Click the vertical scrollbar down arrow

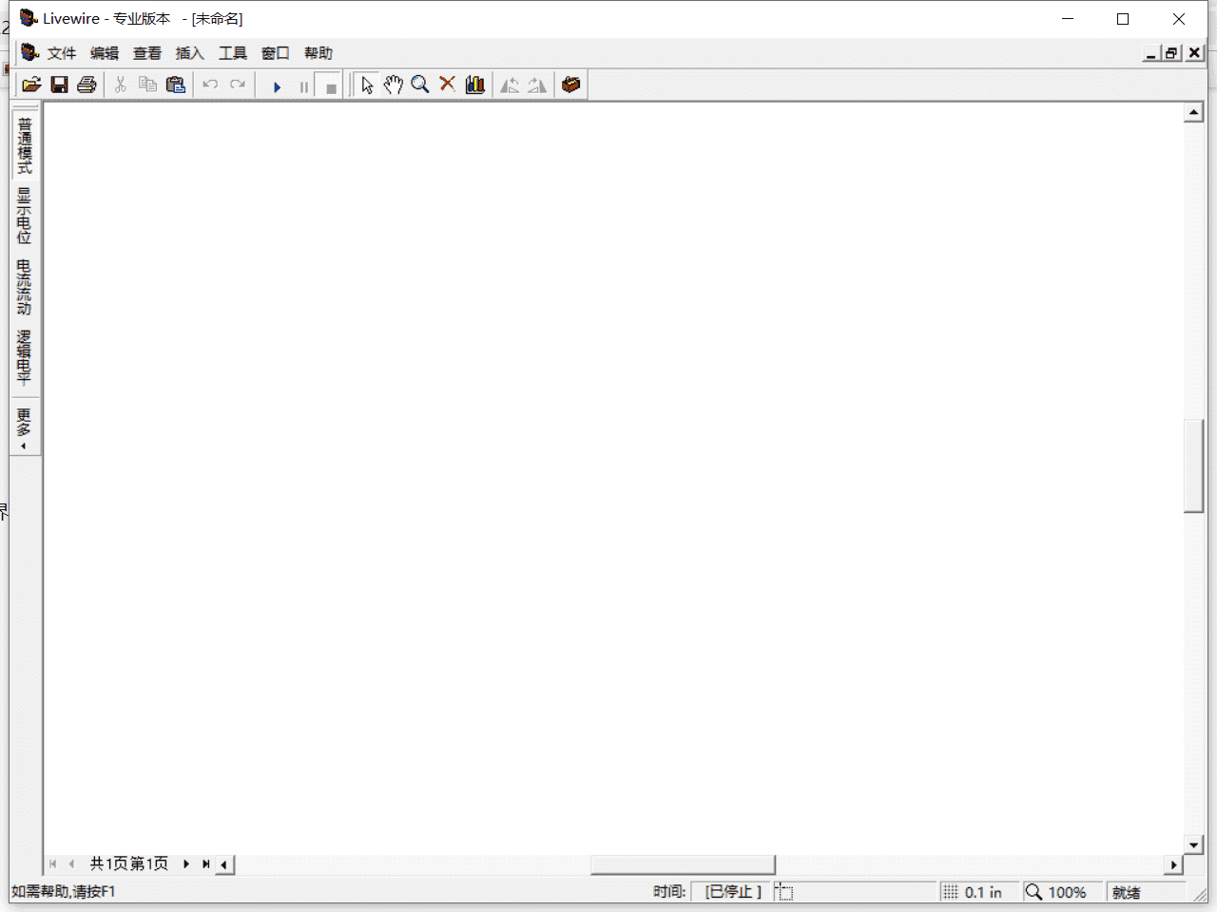(x=1194, y=845)
